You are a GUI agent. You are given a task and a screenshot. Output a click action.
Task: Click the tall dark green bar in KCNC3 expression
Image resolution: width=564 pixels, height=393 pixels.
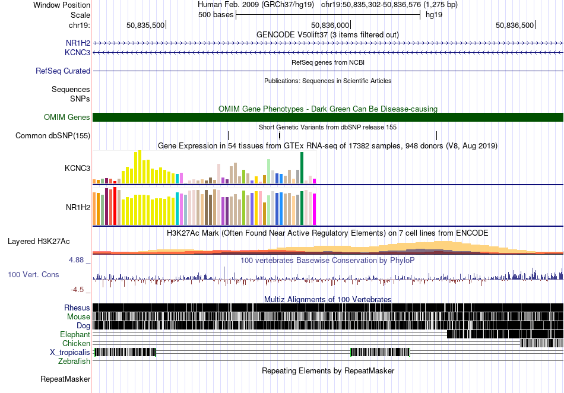(x=302, y=167)
